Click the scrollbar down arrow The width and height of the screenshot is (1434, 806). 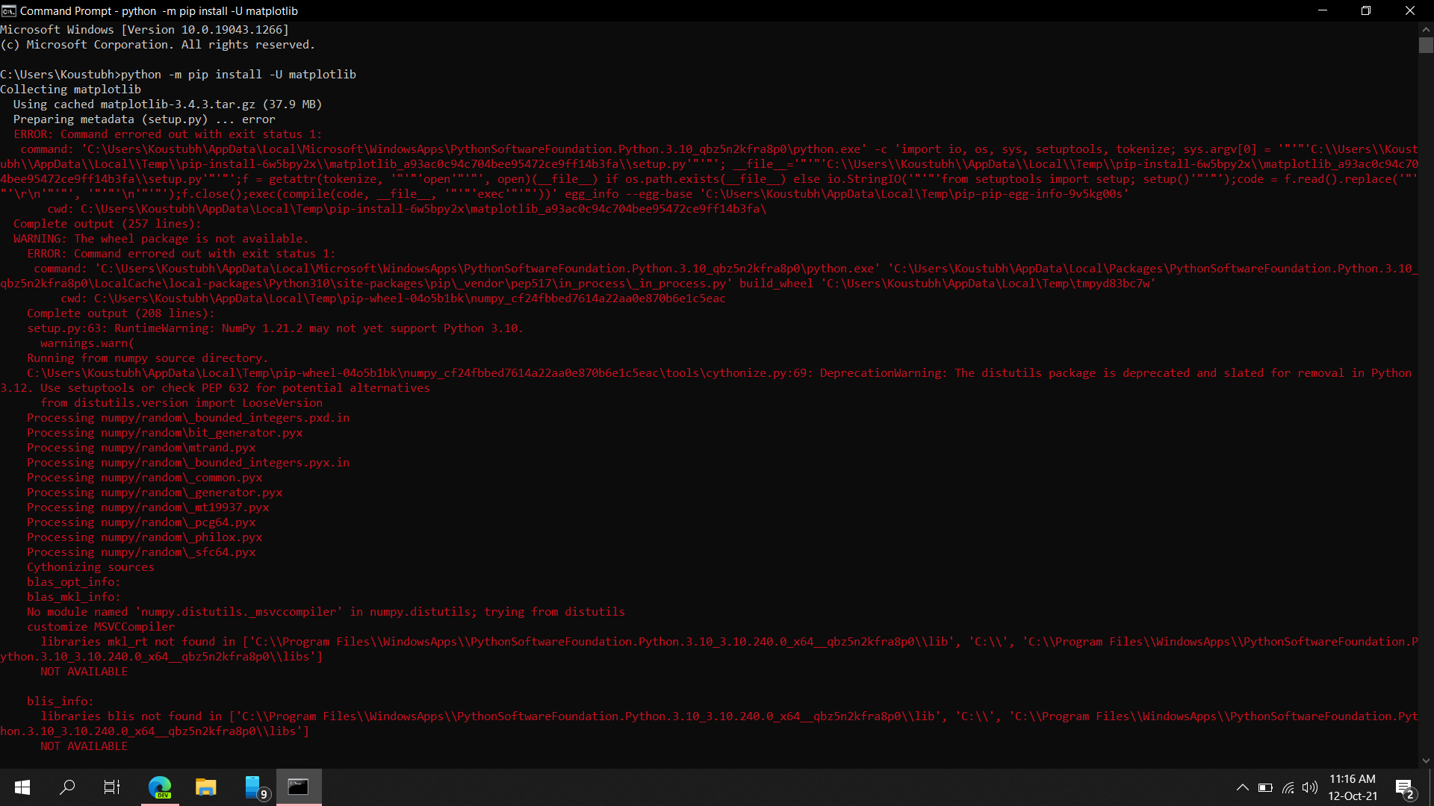pyautogui.click(x=1426, y=760)
